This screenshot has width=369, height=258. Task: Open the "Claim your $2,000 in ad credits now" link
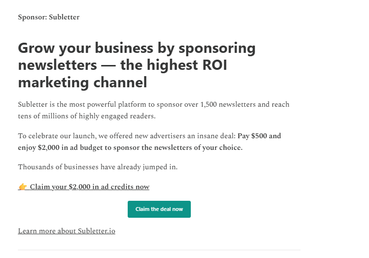point(89,187)
